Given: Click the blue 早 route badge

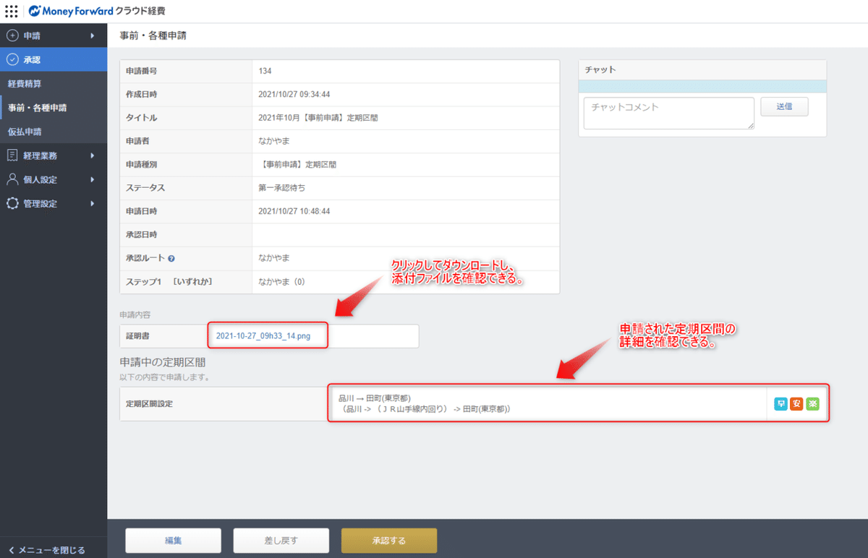Looking at the screenshot, I should point(780,403).
